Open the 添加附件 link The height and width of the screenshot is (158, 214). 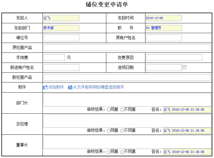56,87
